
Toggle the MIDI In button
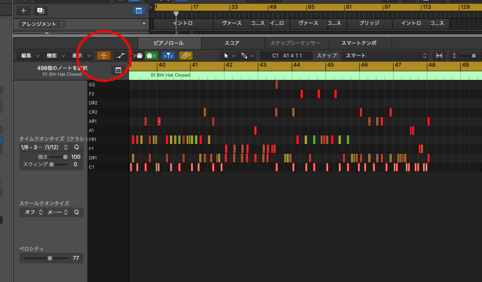(138, 55)
